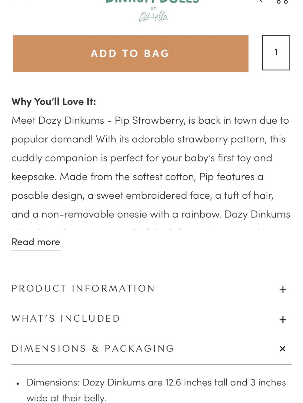Open the shopping cart icon at top right
Viewport: 303px width, 403px height.
[x=282, y=2]
